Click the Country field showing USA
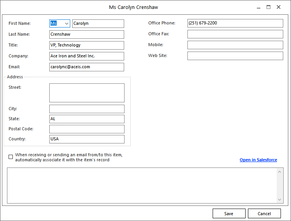The width and height of the screenshot is (291, 221). click(87, 139)
